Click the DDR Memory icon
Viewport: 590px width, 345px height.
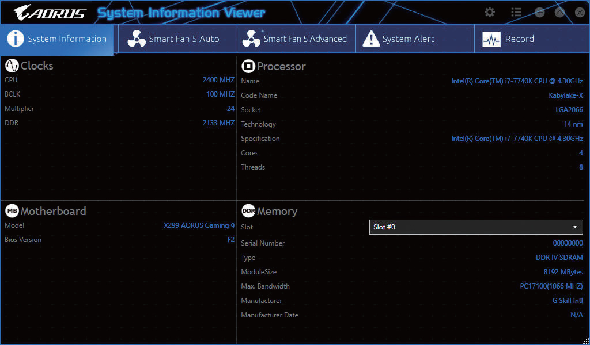pos(248,211)
